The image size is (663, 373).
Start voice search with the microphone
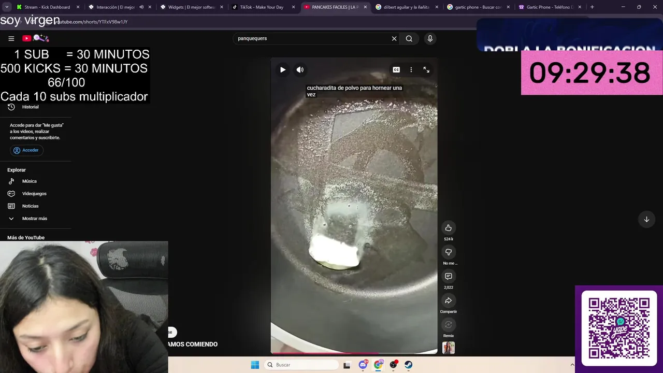coord(430,38)
